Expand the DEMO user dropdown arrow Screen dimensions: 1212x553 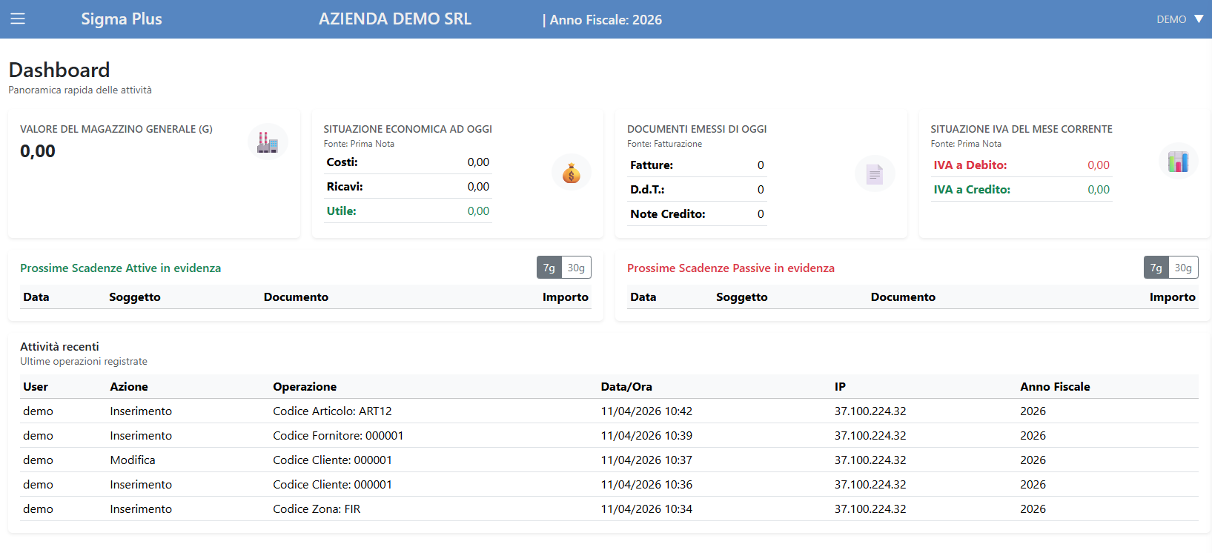(1199, 19)
